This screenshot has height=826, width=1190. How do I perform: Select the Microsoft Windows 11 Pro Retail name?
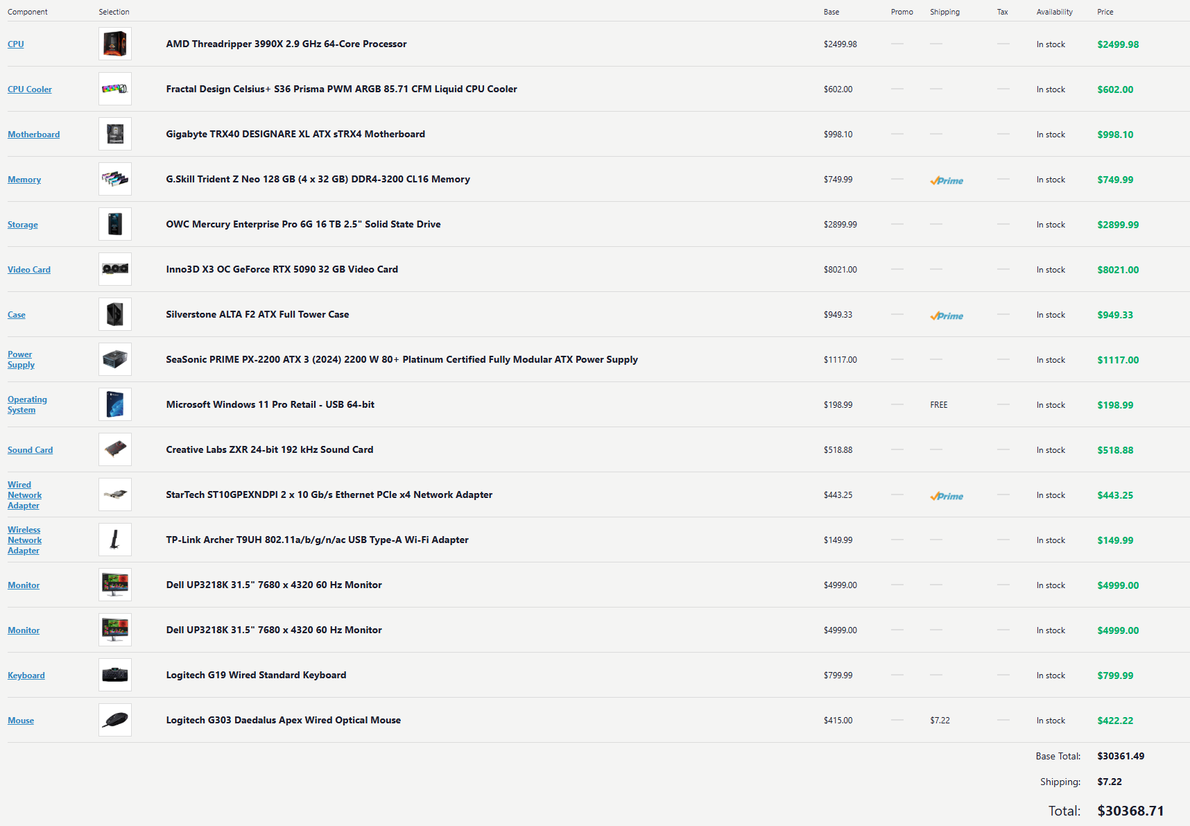(x=270, y=404)
